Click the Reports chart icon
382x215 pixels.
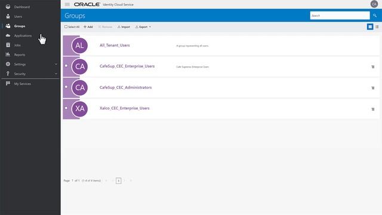point(8,54)
